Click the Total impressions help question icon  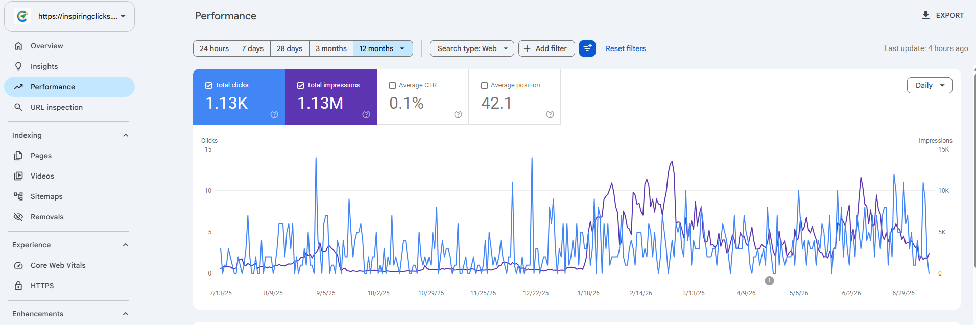366,114
